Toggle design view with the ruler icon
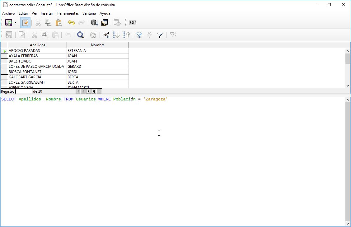Image resolution: width=351 pixels, height=227 pixels. coord(105,23)
